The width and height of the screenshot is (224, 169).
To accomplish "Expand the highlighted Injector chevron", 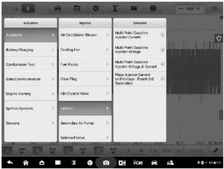I will pos(107,108).
